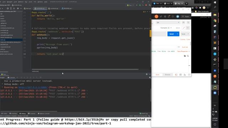Stop the running process with red square
The height and width of the screenshot is (128, 228).
[x=146, y=5]
